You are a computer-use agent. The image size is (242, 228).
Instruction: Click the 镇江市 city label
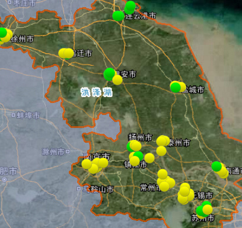pyautogui.click(x=136, y=165)
